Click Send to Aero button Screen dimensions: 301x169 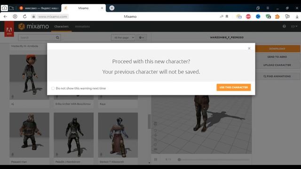coord(277,57)
